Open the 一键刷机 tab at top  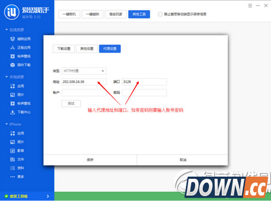coord(69,14)
